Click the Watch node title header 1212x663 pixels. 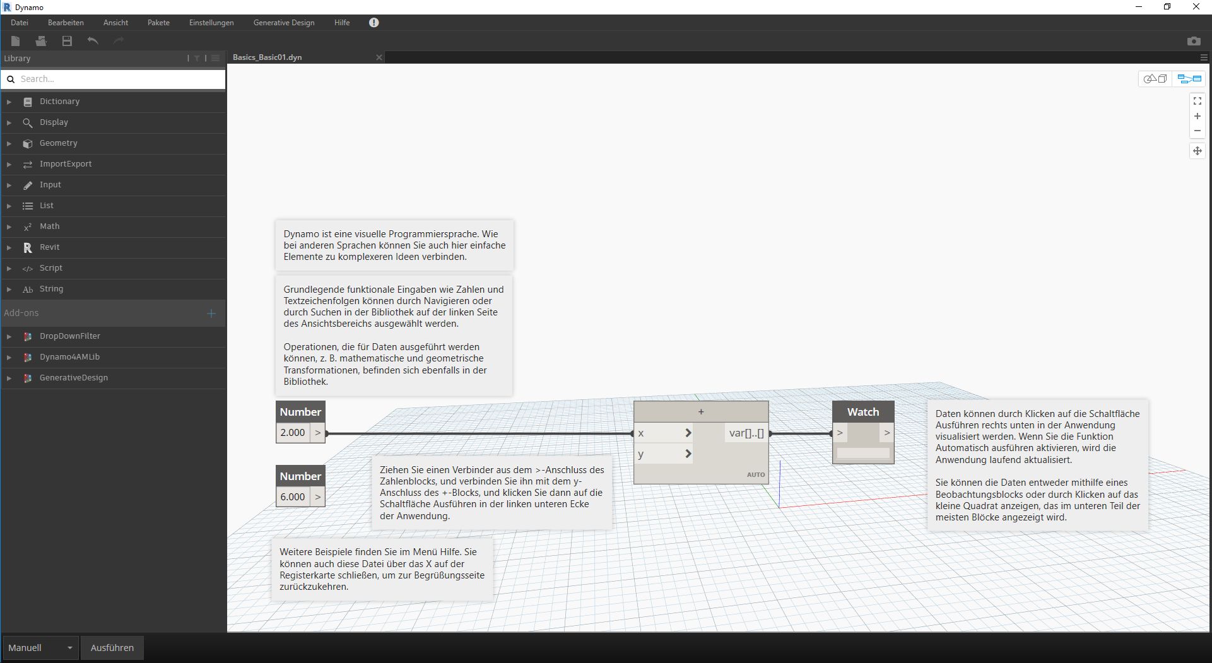pos(863,412)
